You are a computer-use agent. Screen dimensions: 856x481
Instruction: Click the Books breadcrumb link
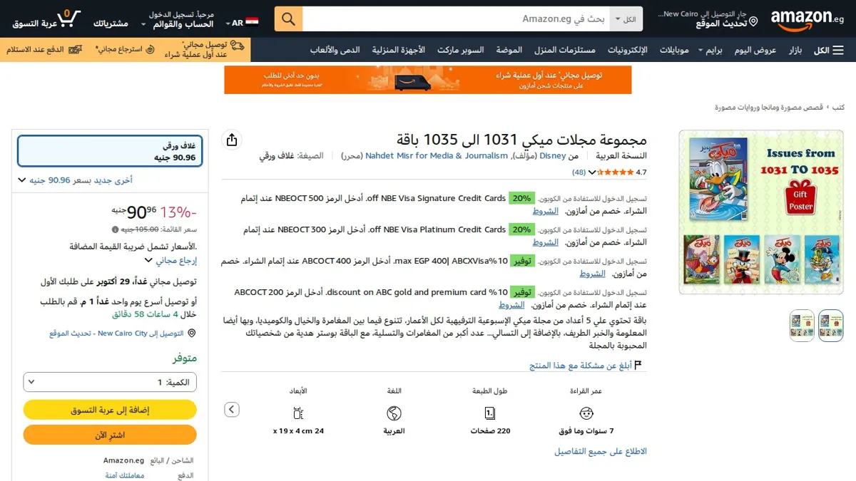(839, 108)
